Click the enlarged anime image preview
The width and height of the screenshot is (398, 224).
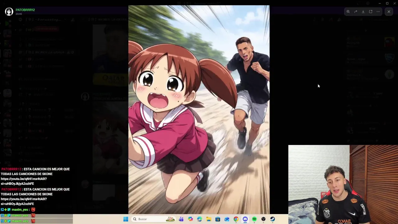pyautogui.click(x=199, y=110)
